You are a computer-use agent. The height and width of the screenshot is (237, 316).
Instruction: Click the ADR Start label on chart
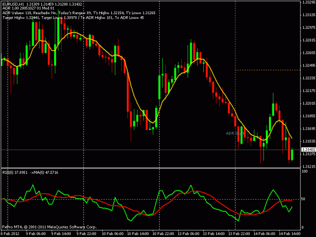tap(235, 133)
